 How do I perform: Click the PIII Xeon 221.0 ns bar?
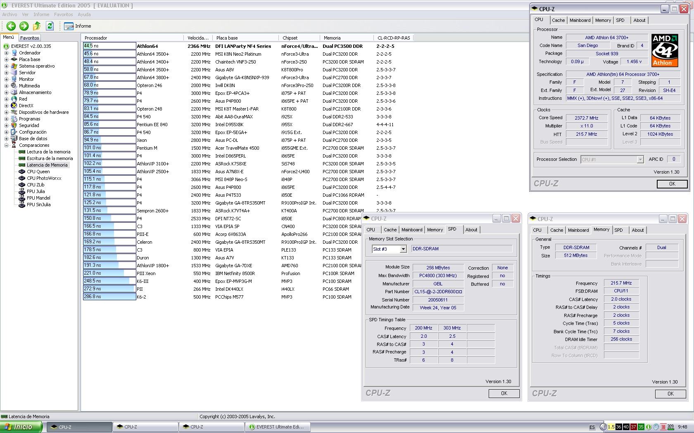tap(109, 273)
